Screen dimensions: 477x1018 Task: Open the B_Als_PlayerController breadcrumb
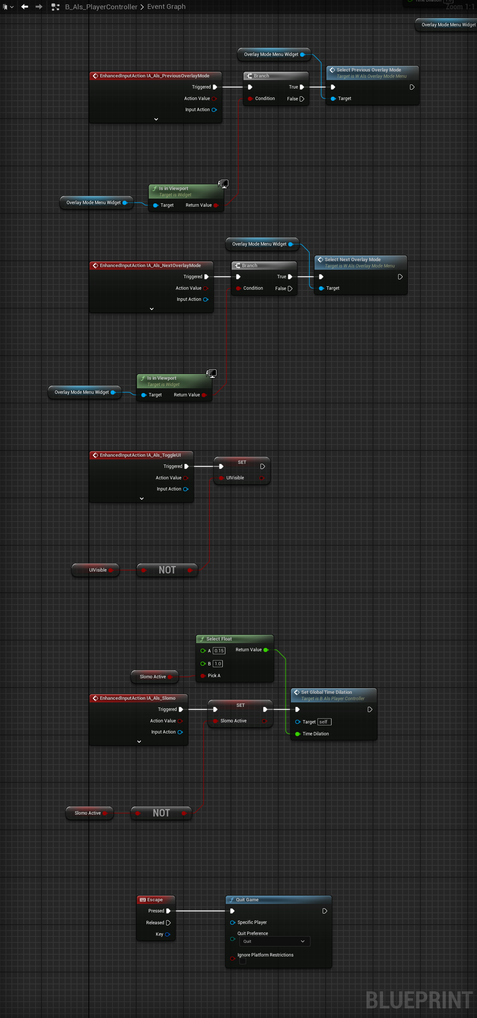pos(101,7)
